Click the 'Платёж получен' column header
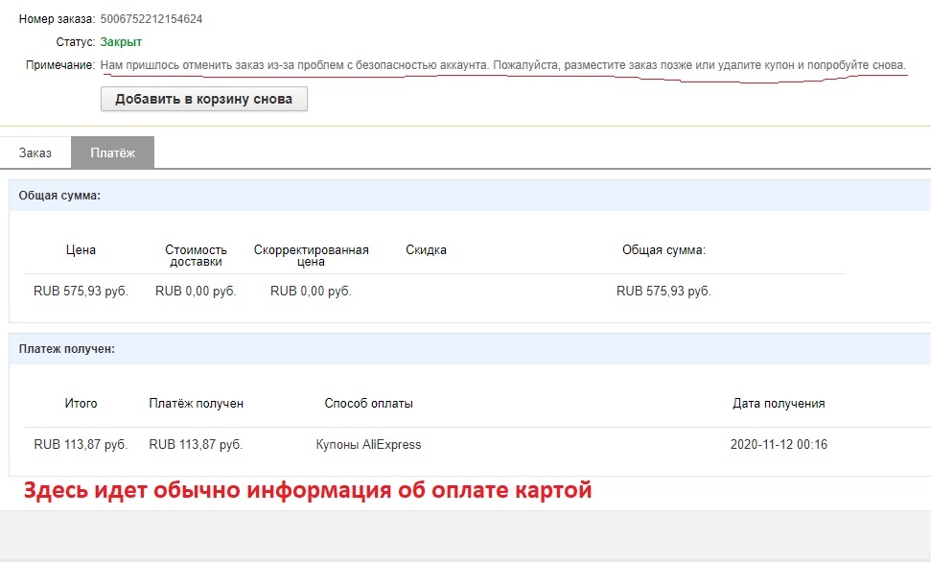Image resolution: width=931 pixels, height=562 pixels. click(196, 403)
